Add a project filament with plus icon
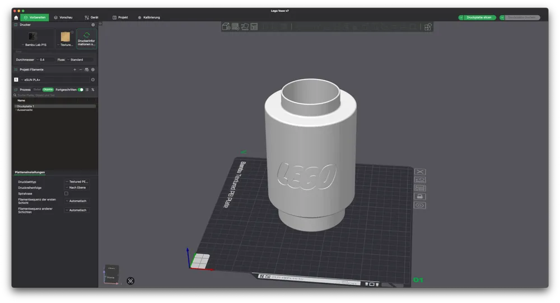 (x=74, y=69)
